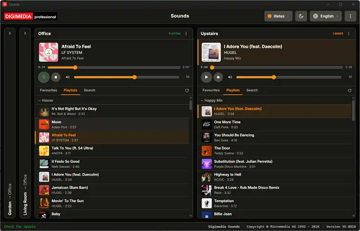Switch to Favourites tab in Upstairs
Image resolution: width=360 pixels, height=231 pixels.
tap(211, 90)
